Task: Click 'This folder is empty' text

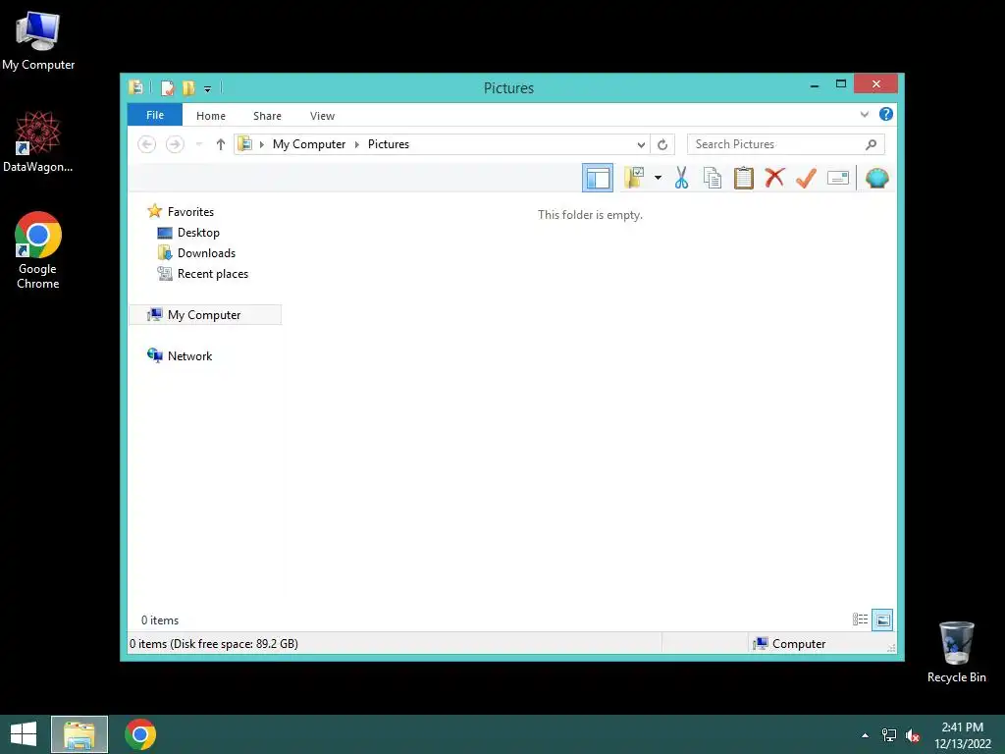Action: pos(590,215)
